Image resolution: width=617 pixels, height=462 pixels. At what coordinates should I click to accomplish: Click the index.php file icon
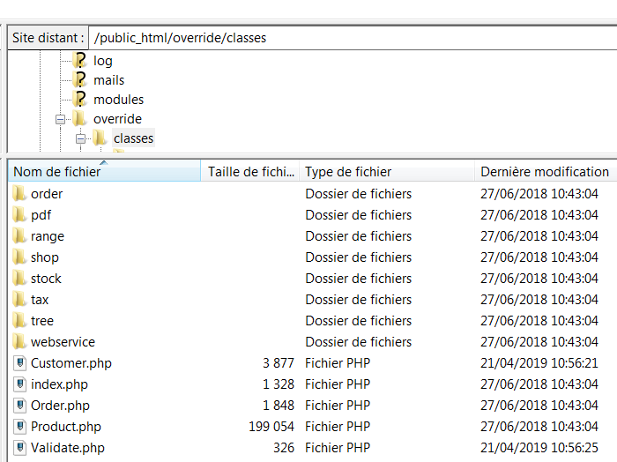(x=19, y=384)
